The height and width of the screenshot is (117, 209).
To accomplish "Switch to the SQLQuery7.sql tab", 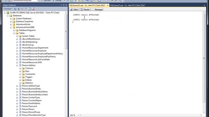I will click(128, 5).
